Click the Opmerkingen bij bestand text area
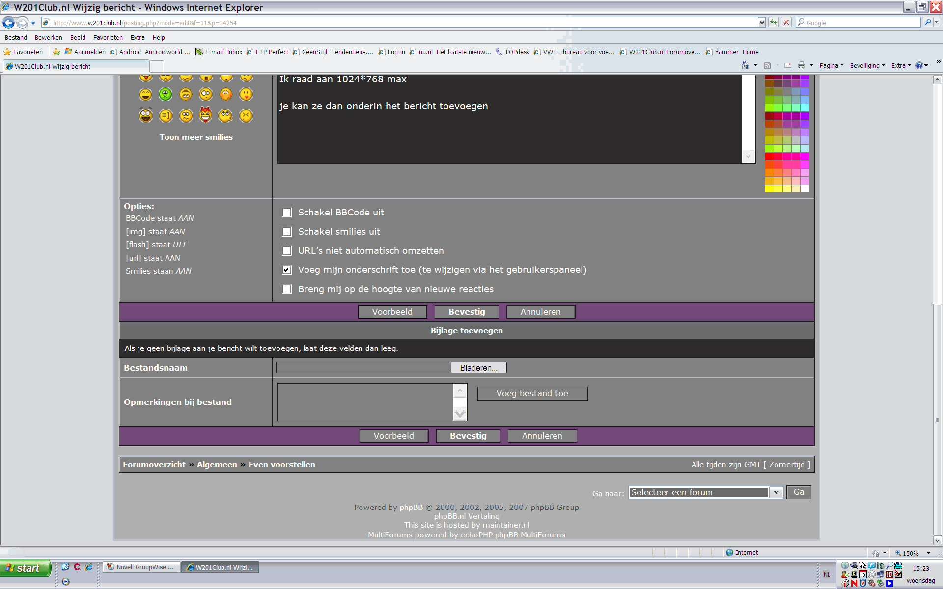The image size is (943, 589). click(365, 402)
